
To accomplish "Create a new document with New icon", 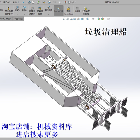I will [x=33, y=2].
